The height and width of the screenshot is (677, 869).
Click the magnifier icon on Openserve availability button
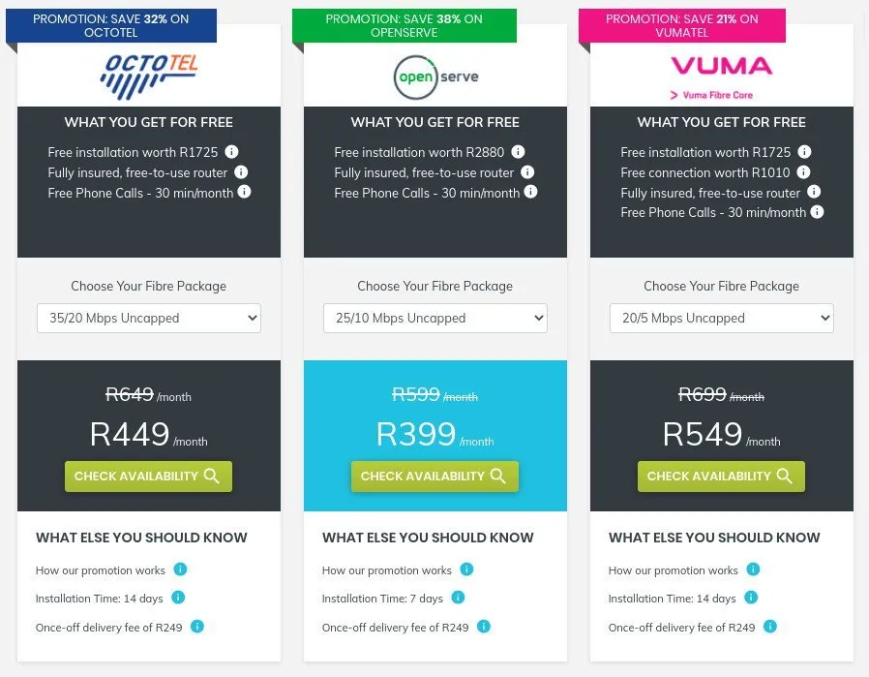[x=497, y=476]
